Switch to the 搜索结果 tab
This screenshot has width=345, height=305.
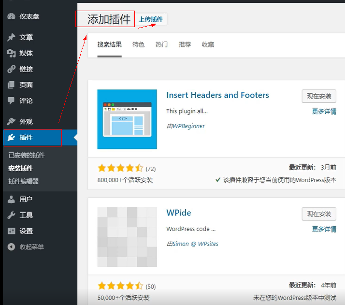point(109,44)
